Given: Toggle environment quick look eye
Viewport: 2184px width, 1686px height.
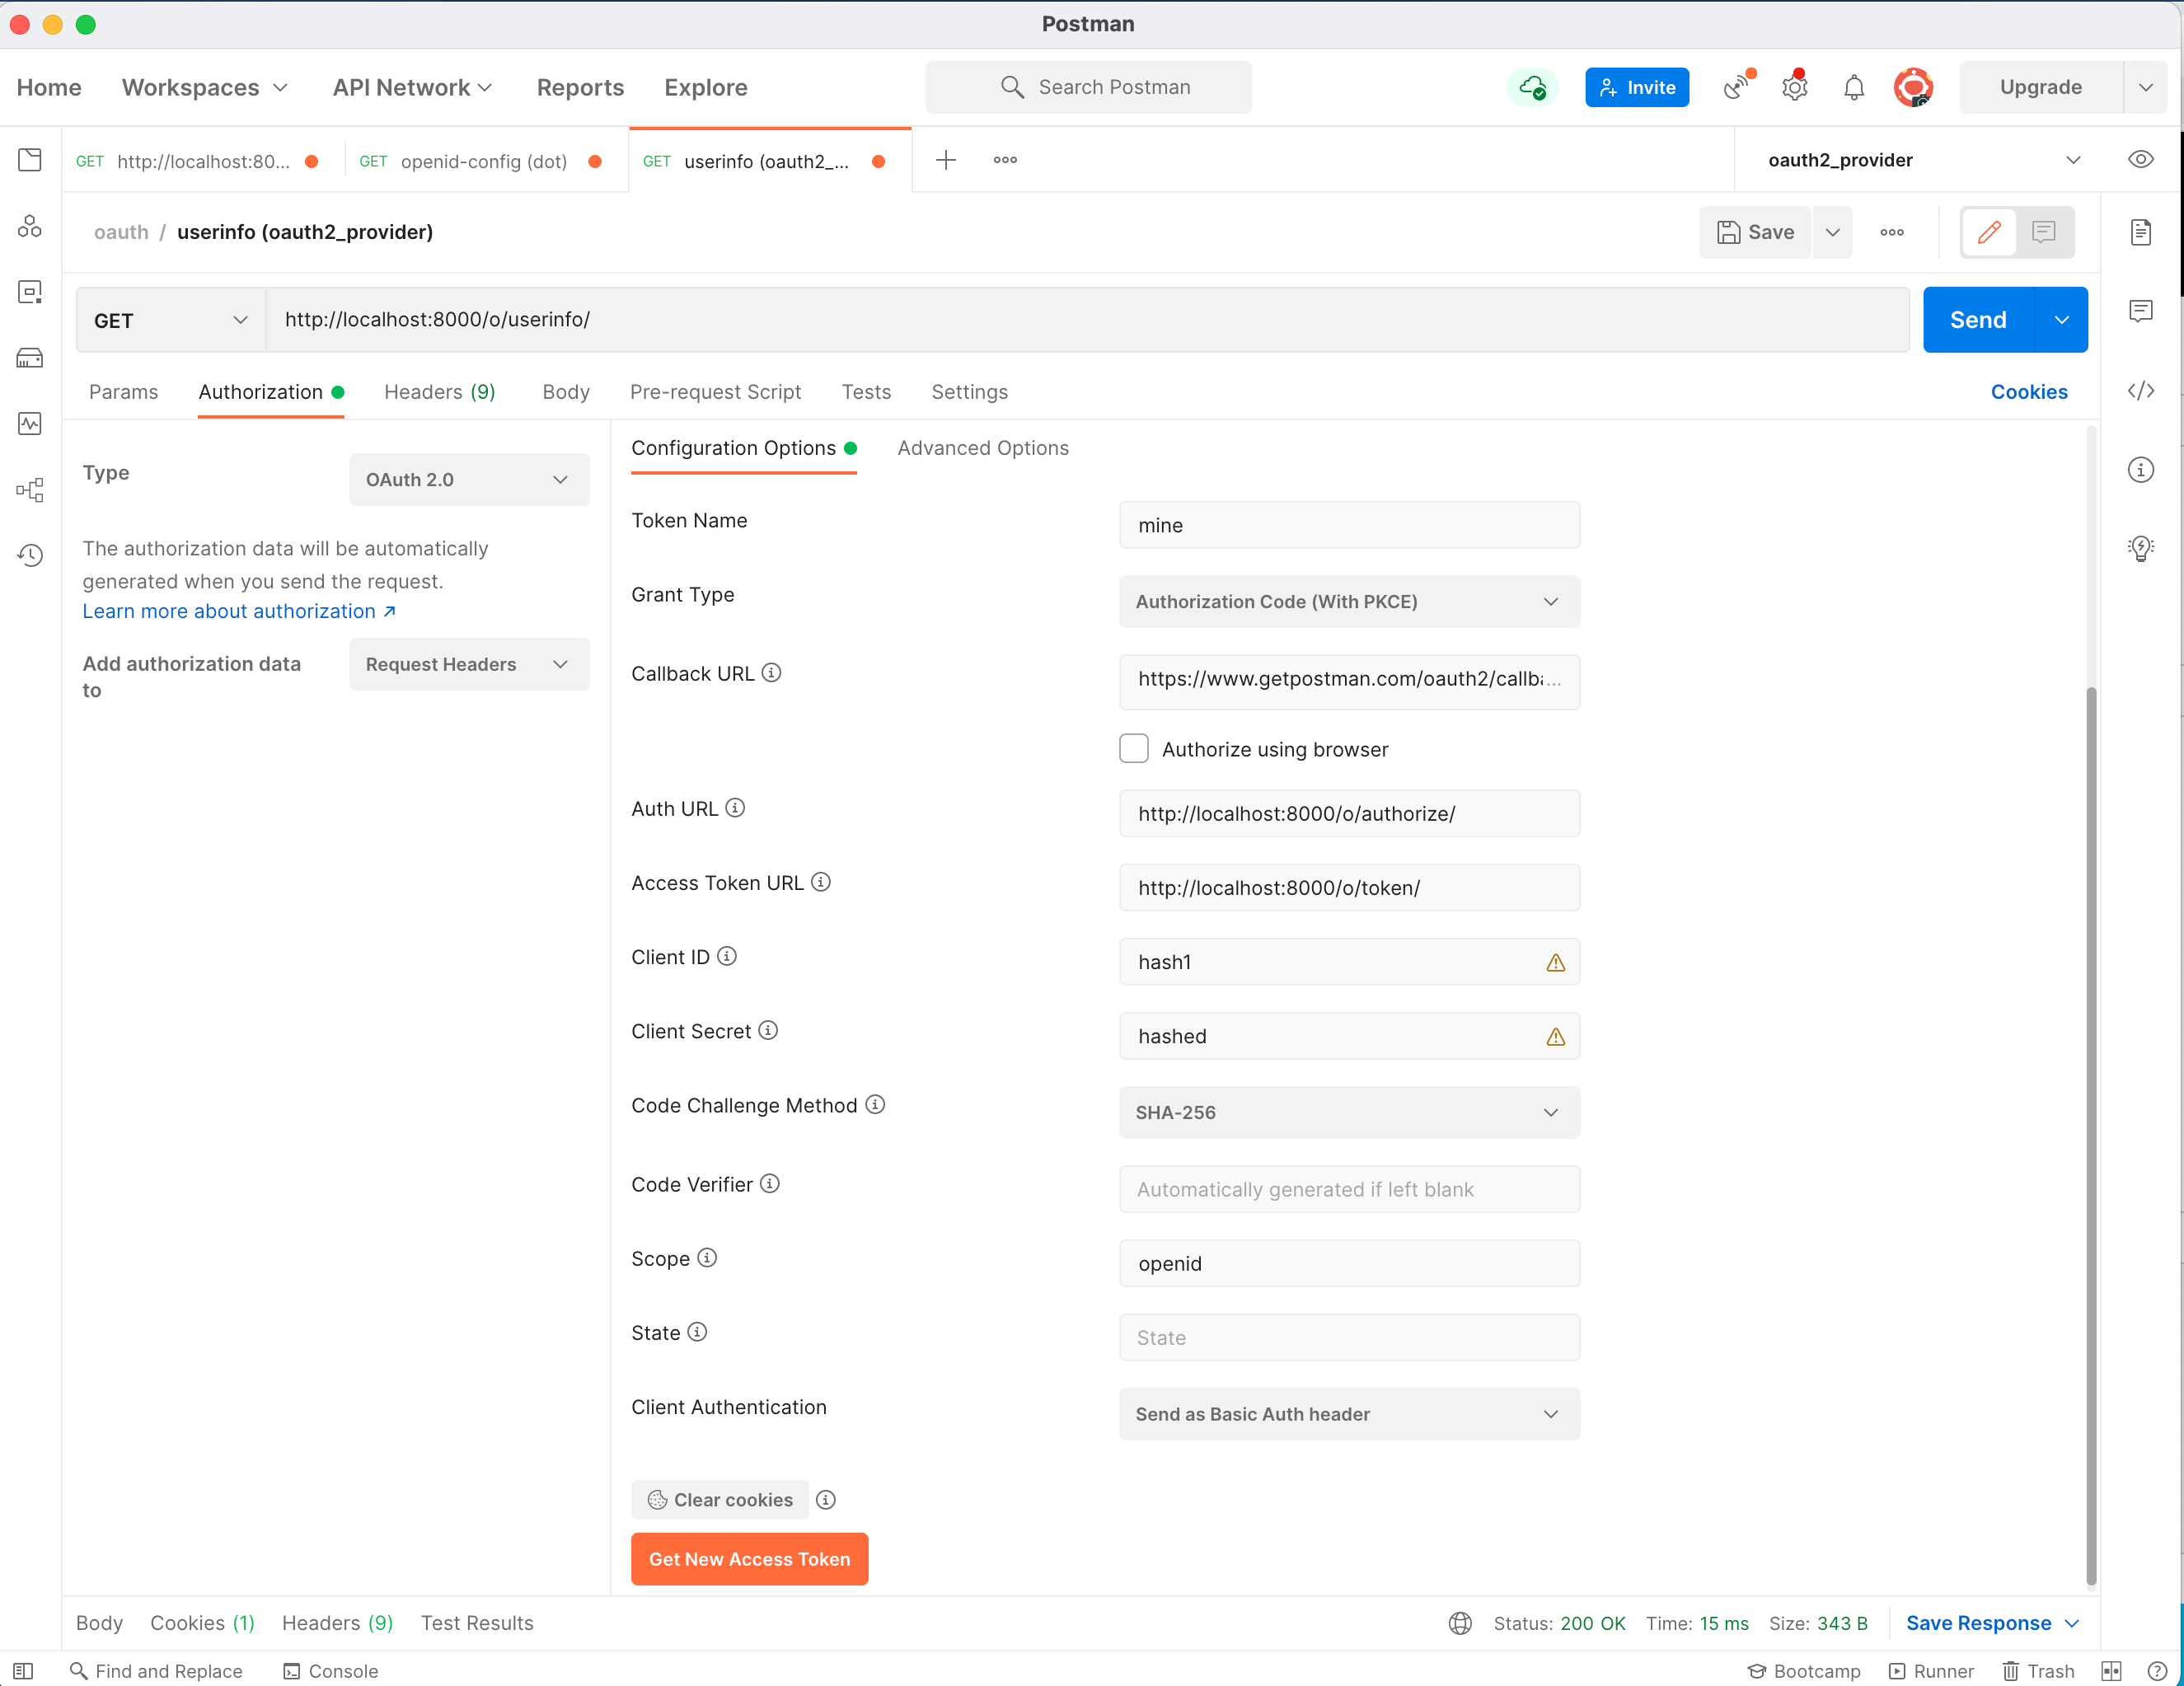Looking at the screenshot, I should click(2141, 160).
